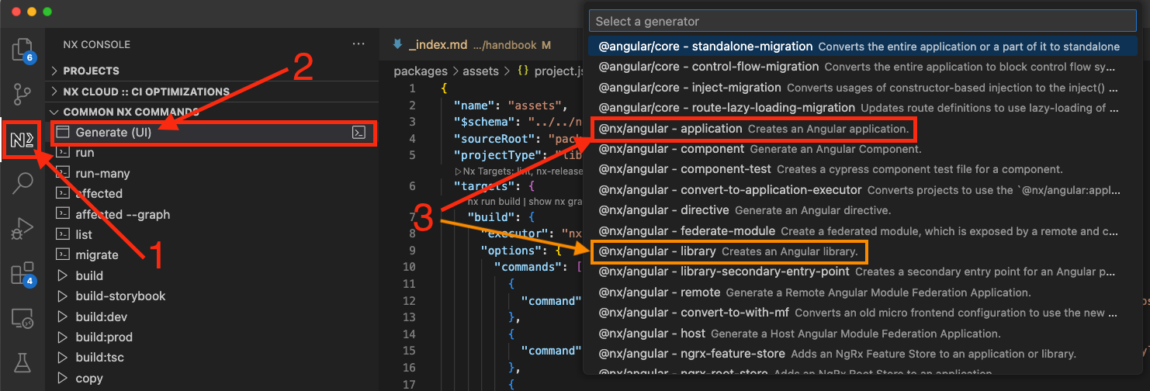The width and height of the screenshot is (1150, 391).
Task: Select @nx/angular host generator
Action: click(862, 333)
